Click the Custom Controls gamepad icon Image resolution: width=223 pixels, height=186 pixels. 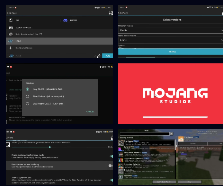[x=11, y=28]
